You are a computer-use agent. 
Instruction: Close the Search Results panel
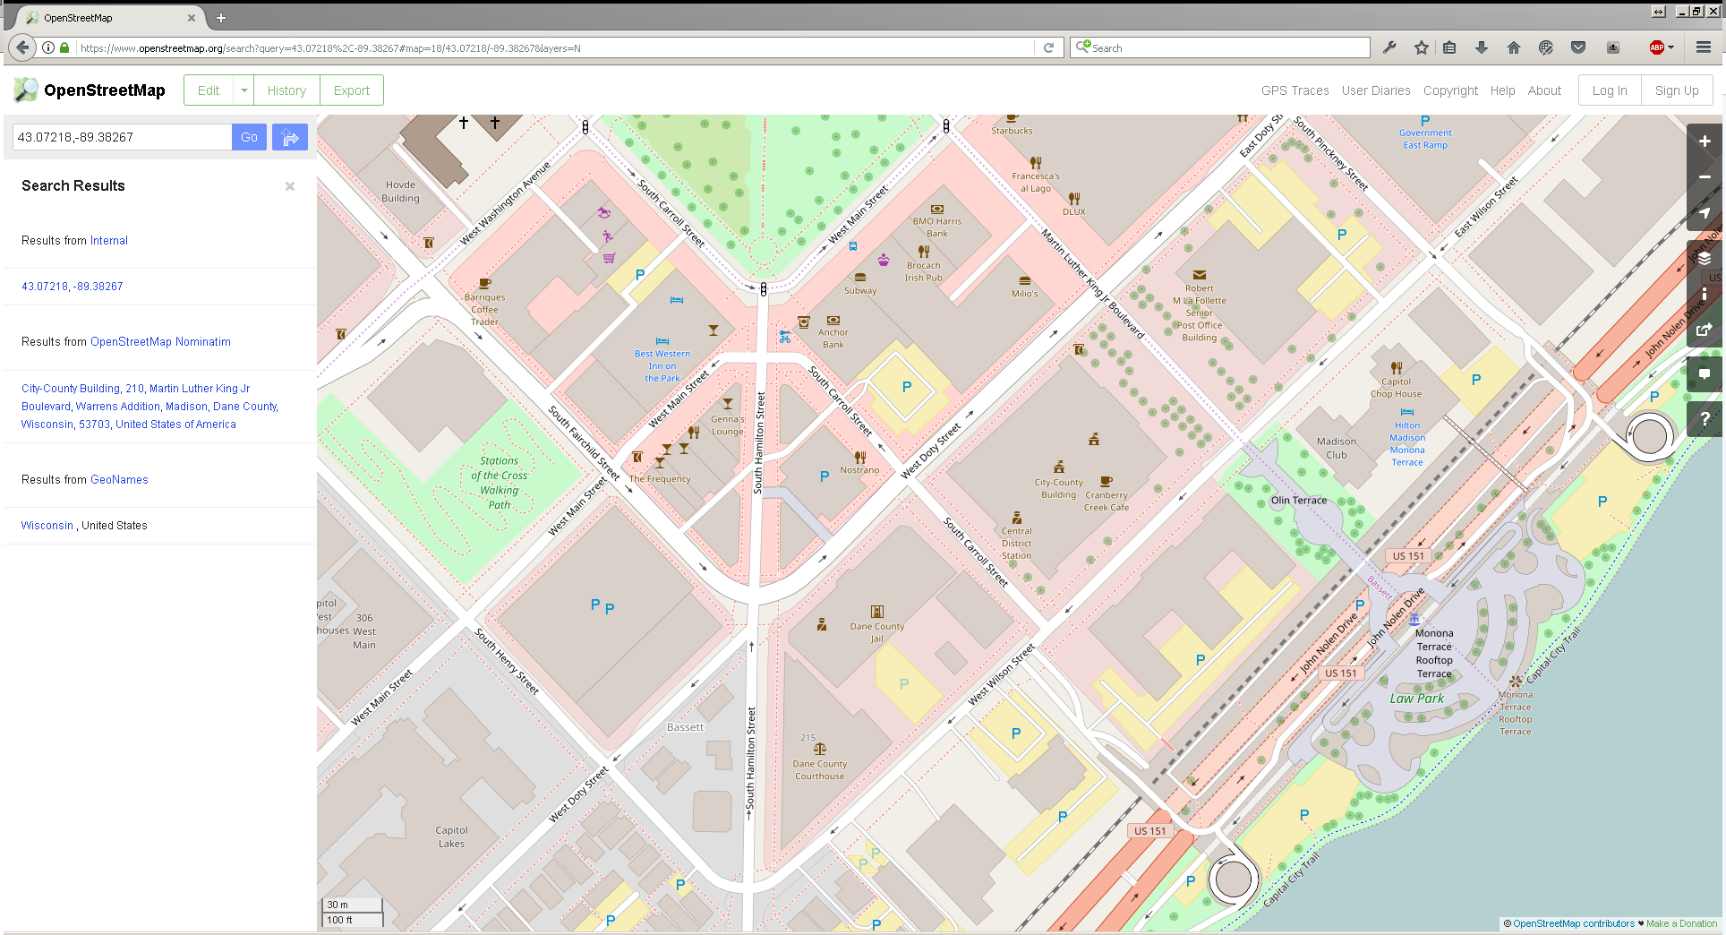click(x=290, y=186)
